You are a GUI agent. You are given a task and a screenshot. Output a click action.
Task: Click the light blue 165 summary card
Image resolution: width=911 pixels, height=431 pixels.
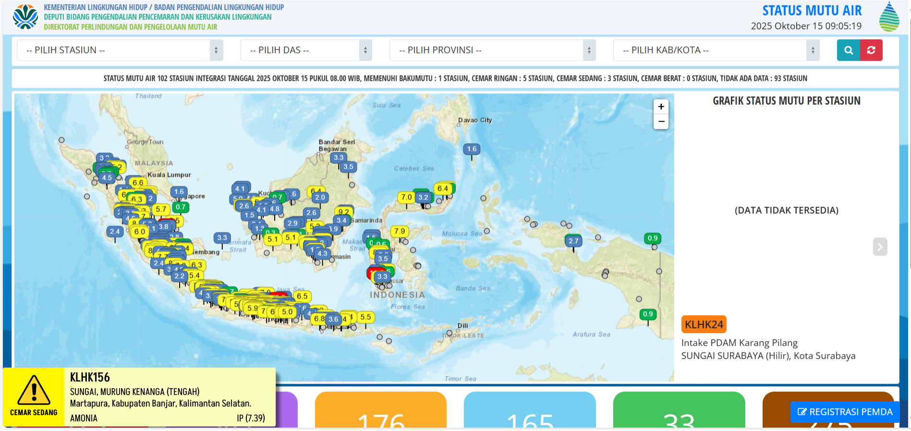pyautogui.click(x=530, y=411)
